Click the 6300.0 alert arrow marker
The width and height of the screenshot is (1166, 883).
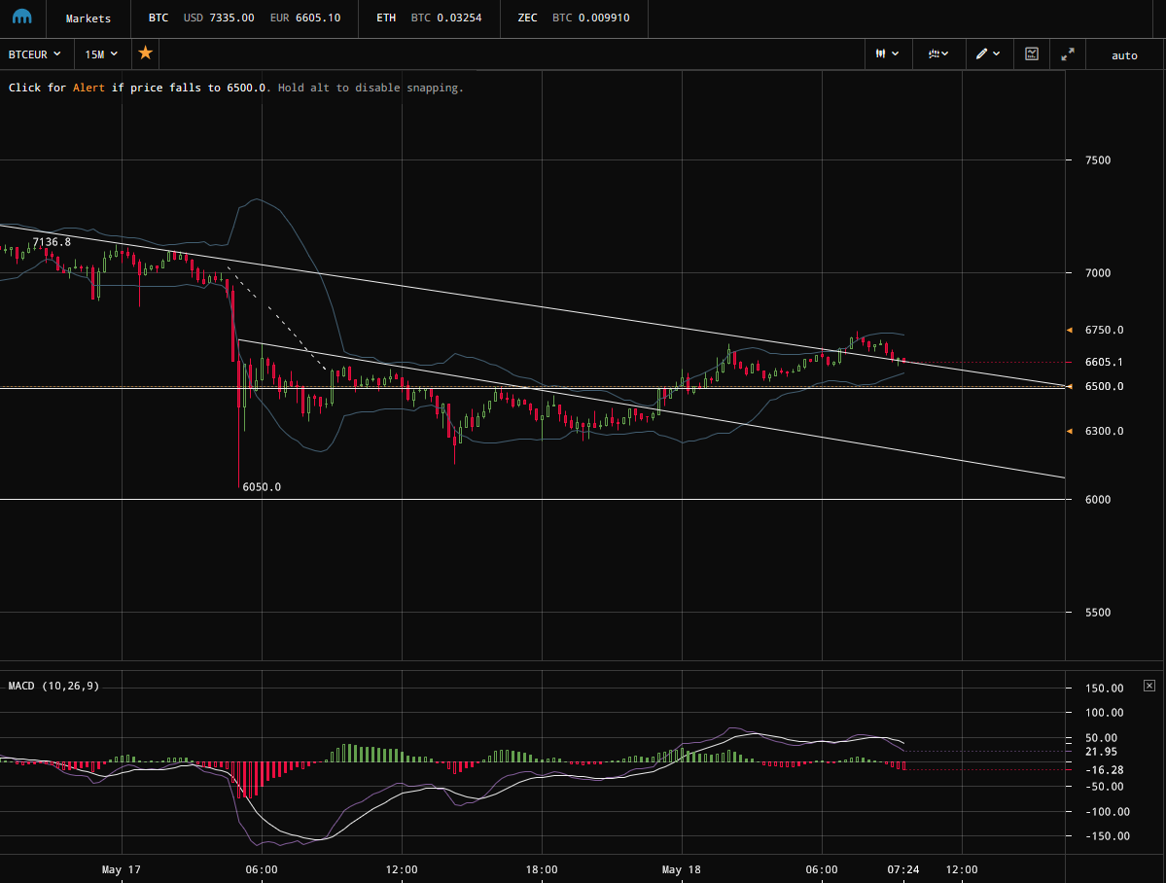(x=1070, y=431)
